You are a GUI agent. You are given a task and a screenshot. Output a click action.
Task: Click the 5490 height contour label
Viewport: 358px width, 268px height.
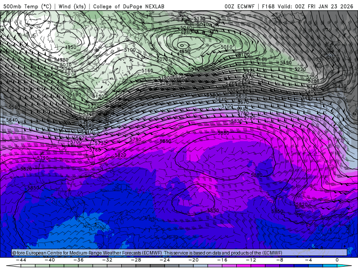tap(307, 97)
